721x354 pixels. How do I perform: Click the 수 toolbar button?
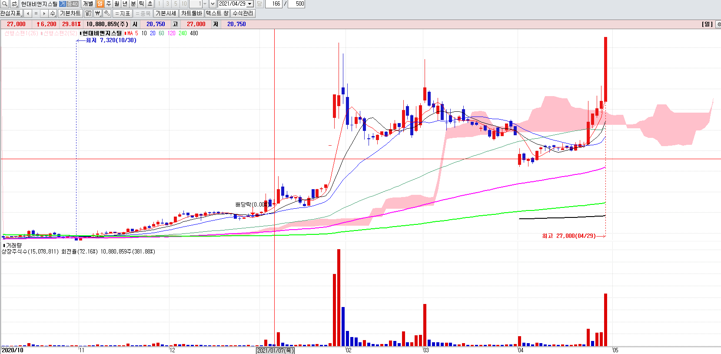pyautogui.click(x=53, y=13)
